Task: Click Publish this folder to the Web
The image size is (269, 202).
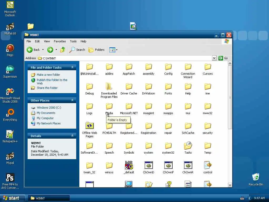Action: 52,82
